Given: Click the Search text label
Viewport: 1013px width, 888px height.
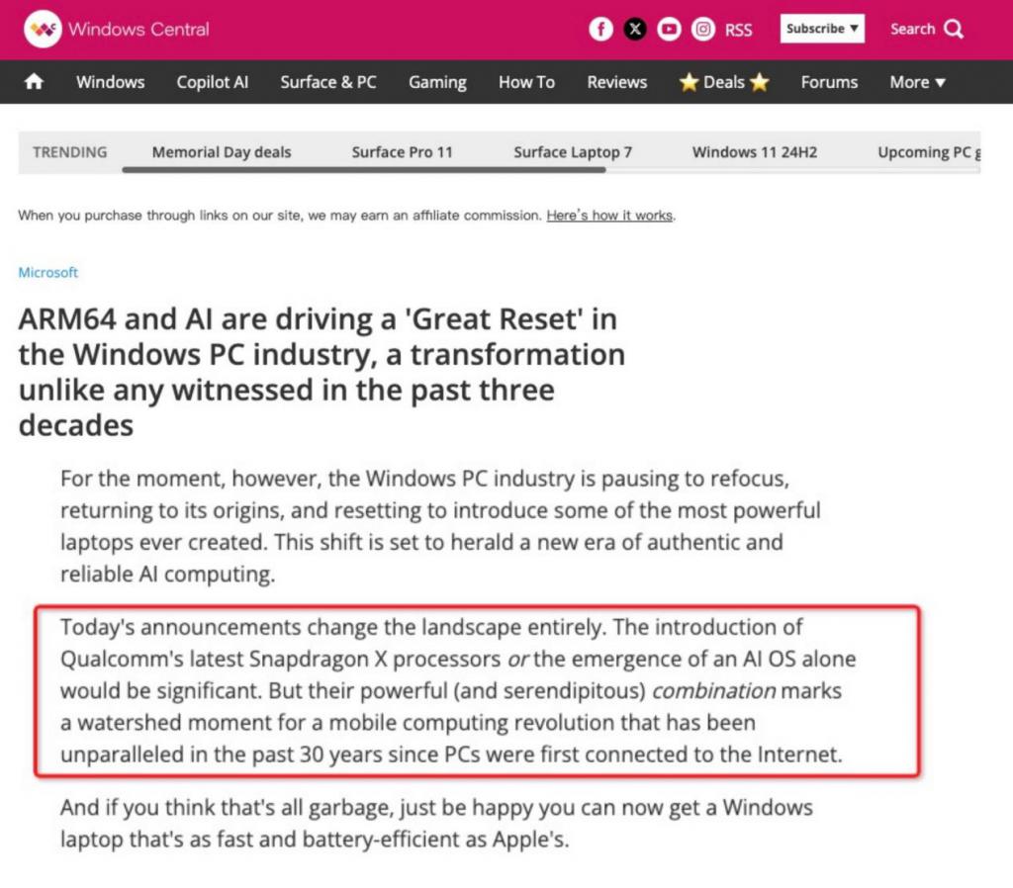Looking at the screenshot, I should pos(912,29).
